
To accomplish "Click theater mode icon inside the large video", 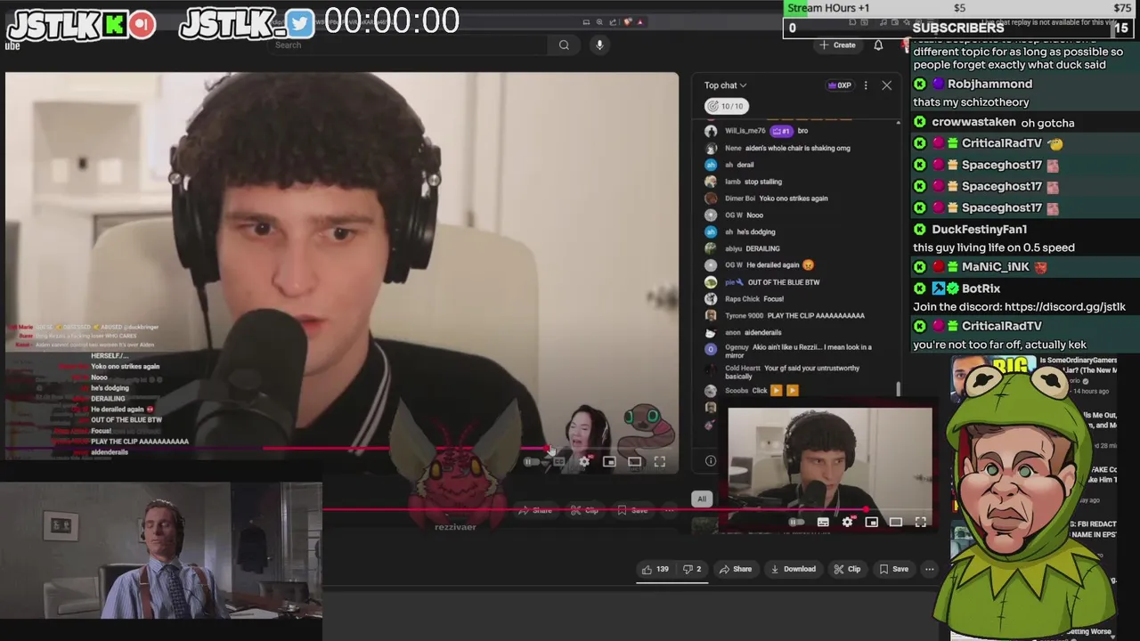I will [x=634, y=462].
